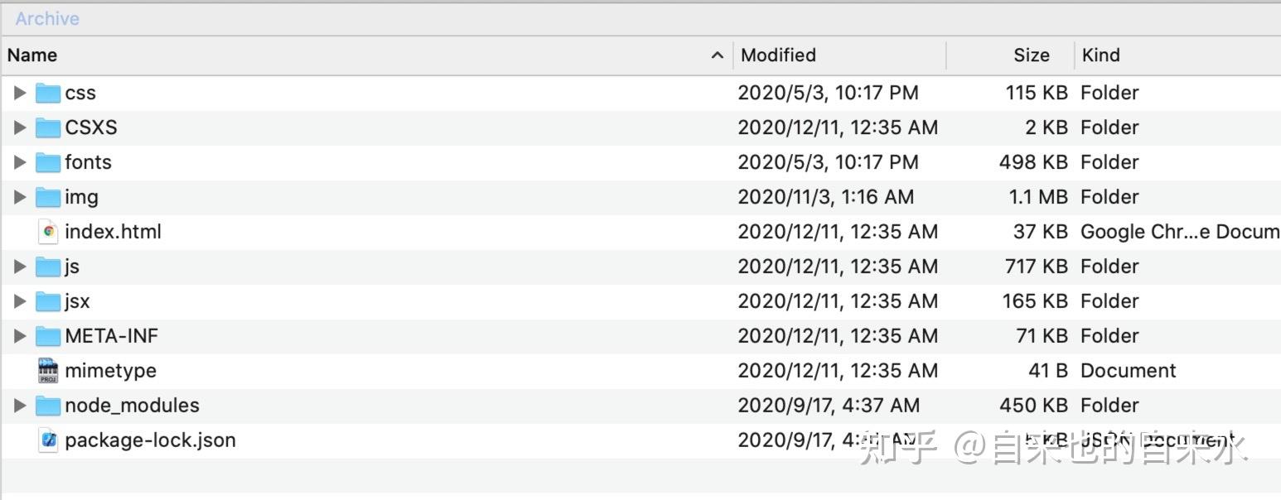Click the CSXS folder icon
Viewport: 1281px width, 500px height.
pyautogui.click(x=48, y=127)
